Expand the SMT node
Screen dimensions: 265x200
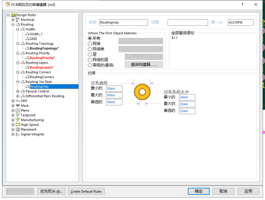tap(13, 101)
